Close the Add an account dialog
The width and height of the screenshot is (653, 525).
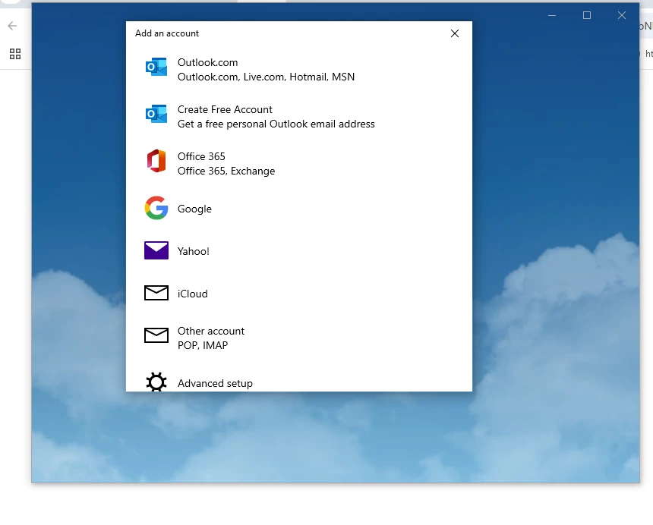(455, 33)
